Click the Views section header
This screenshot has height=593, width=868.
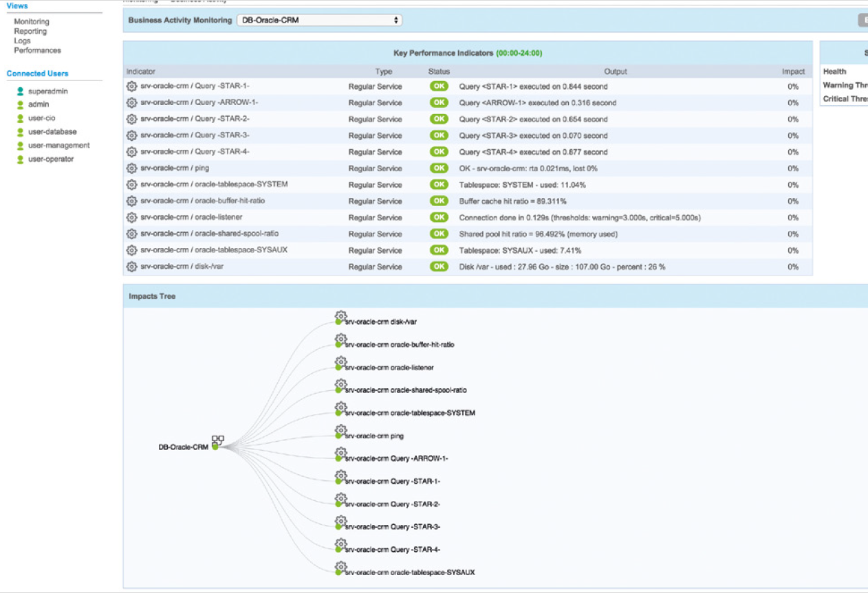(17, 5)
